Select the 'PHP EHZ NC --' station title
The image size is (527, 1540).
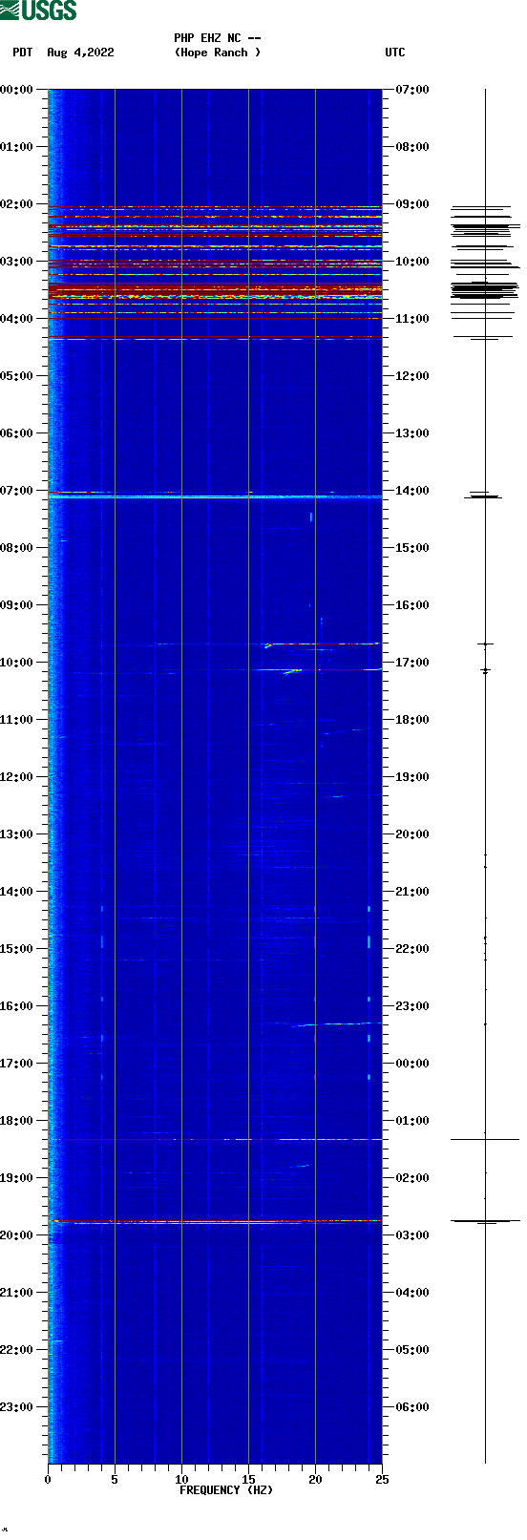coord(218,38)
